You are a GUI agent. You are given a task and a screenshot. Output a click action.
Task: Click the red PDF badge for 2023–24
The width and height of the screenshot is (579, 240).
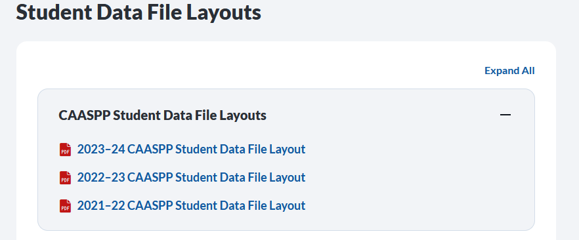(x=66, y=150)
